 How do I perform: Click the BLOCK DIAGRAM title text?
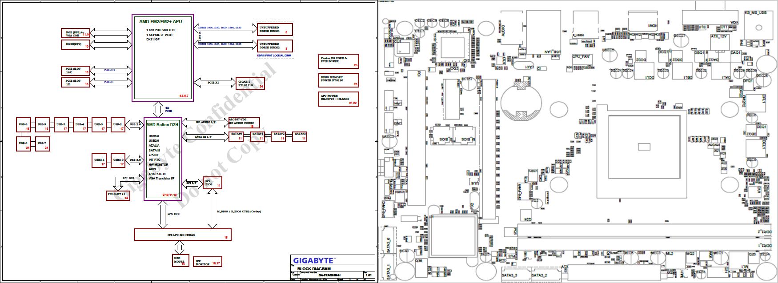click(314, 269)
